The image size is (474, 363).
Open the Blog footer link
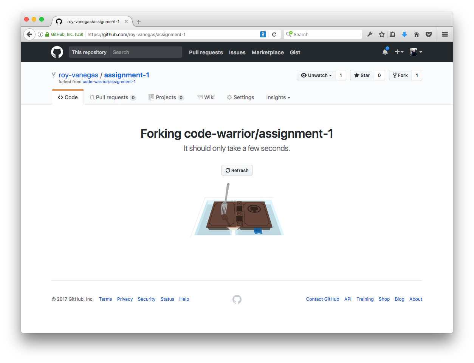[x=400, y=299]
